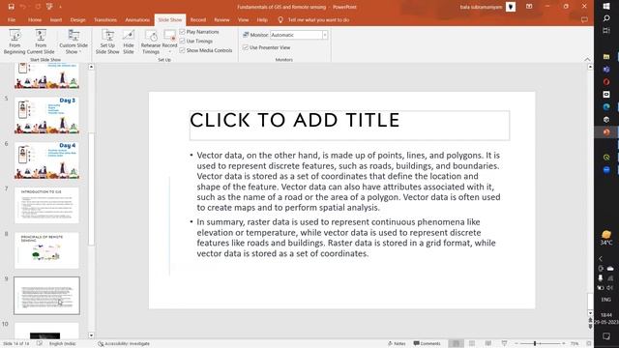Click the Undo arrow in the title bar
Viewport: 619px width, 348px height.
point(23,7)
